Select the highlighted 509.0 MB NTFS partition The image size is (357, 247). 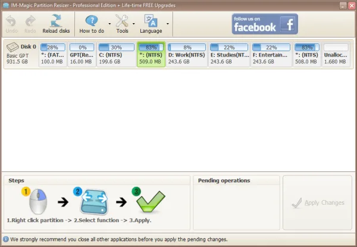tap(151, 54)
